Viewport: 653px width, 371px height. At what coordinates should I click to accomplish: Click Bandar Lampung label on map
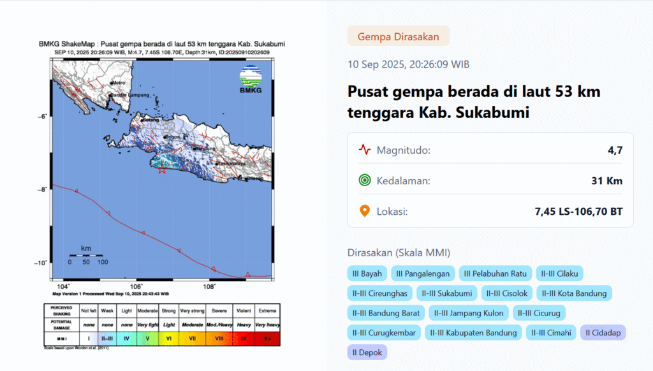tap(130, 95)
